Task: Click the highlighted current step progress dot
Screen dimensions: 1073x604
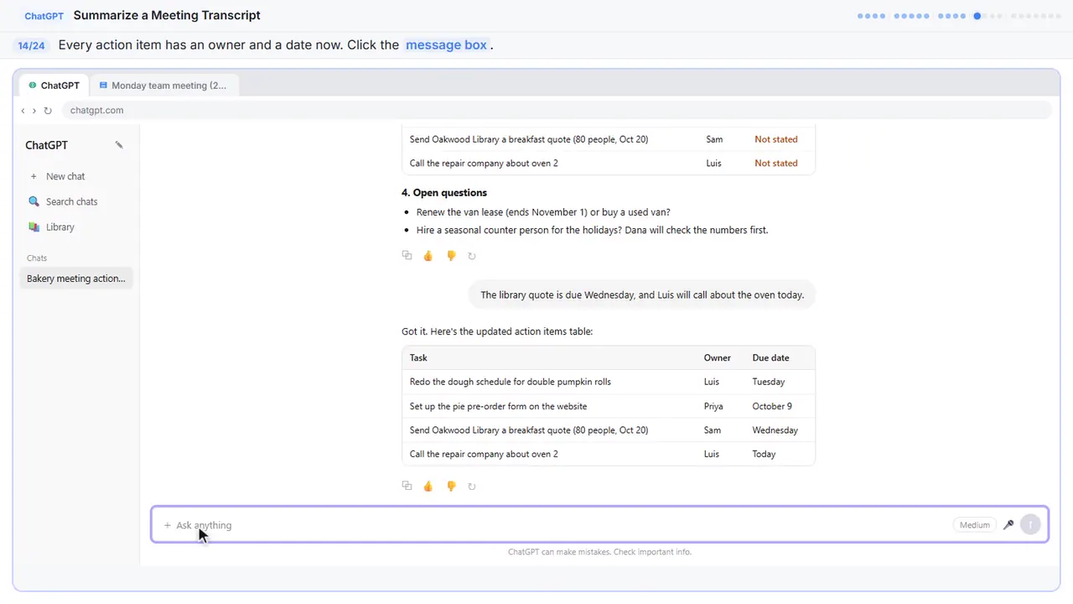Action: (977, 16)
